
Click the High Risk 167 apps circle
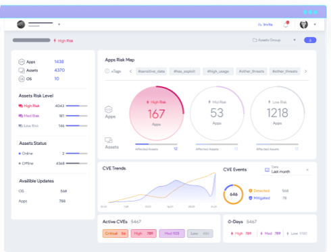157,113
